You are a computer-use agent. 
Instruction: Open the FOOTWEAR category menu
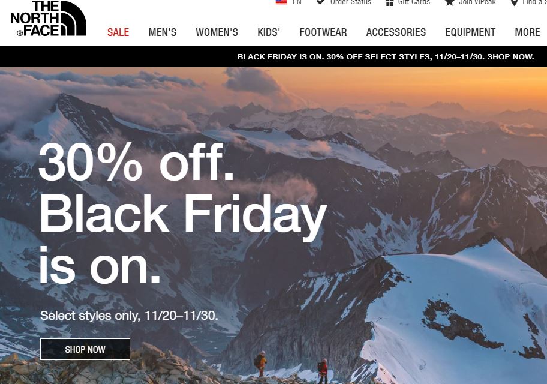[x=323, y=32]
